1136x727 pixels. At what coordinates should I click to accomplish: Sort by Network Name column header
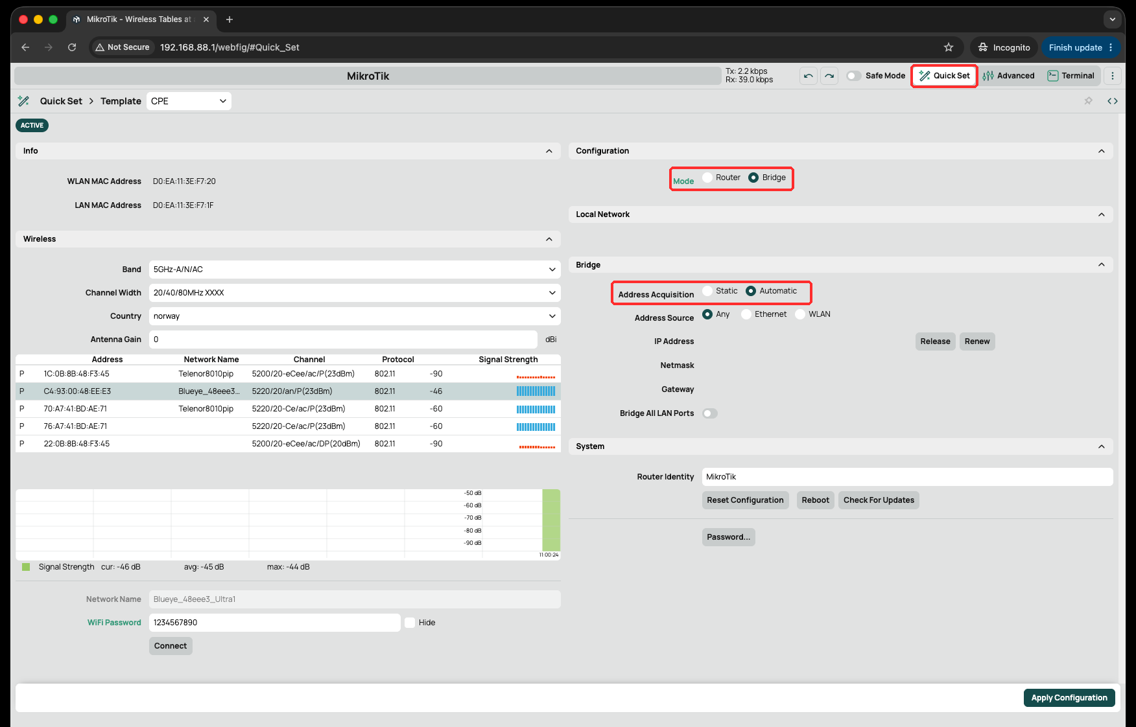pyautogui.click(x=211, y=360)
